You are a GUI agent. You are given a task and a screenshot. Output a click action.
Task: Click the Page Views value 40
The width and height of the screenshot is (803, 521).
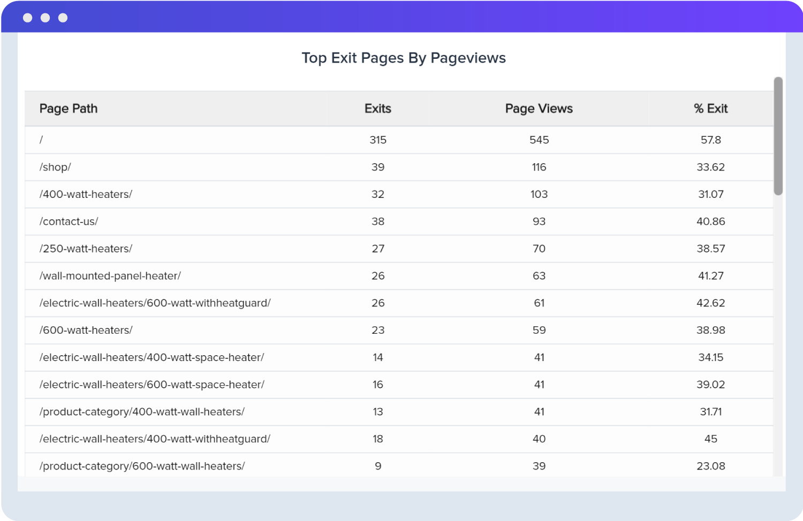tap(539, 439)
